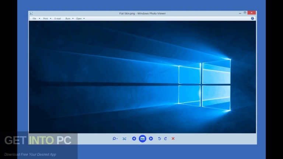Switch to actual size view
This screenshot has width=283, height=159.
tap(124, 139)
